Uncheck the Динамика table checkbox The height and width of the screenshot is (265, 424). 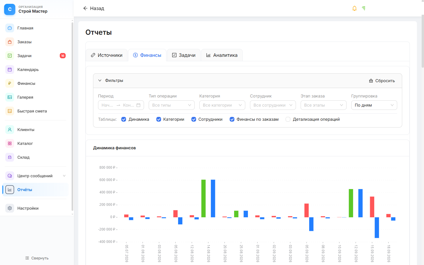tap(124, 119)
